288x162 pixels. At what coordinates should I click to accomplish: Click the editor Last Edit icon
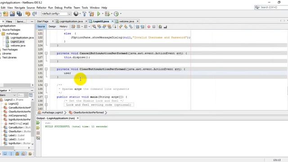click(73, 27)
